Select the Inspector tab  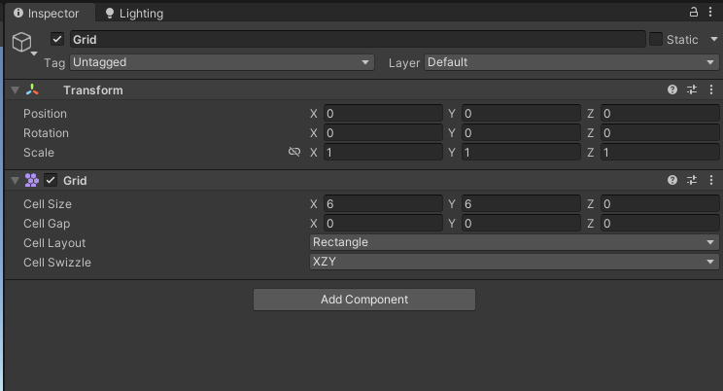tap(47, 14)
